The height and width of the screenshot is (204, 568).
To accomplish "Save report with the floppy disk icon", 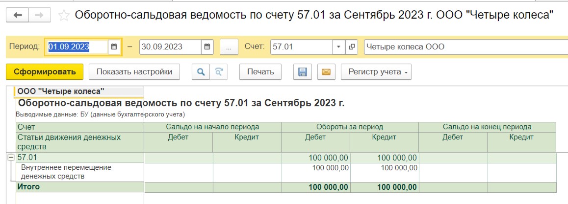I will click(303, 71).
